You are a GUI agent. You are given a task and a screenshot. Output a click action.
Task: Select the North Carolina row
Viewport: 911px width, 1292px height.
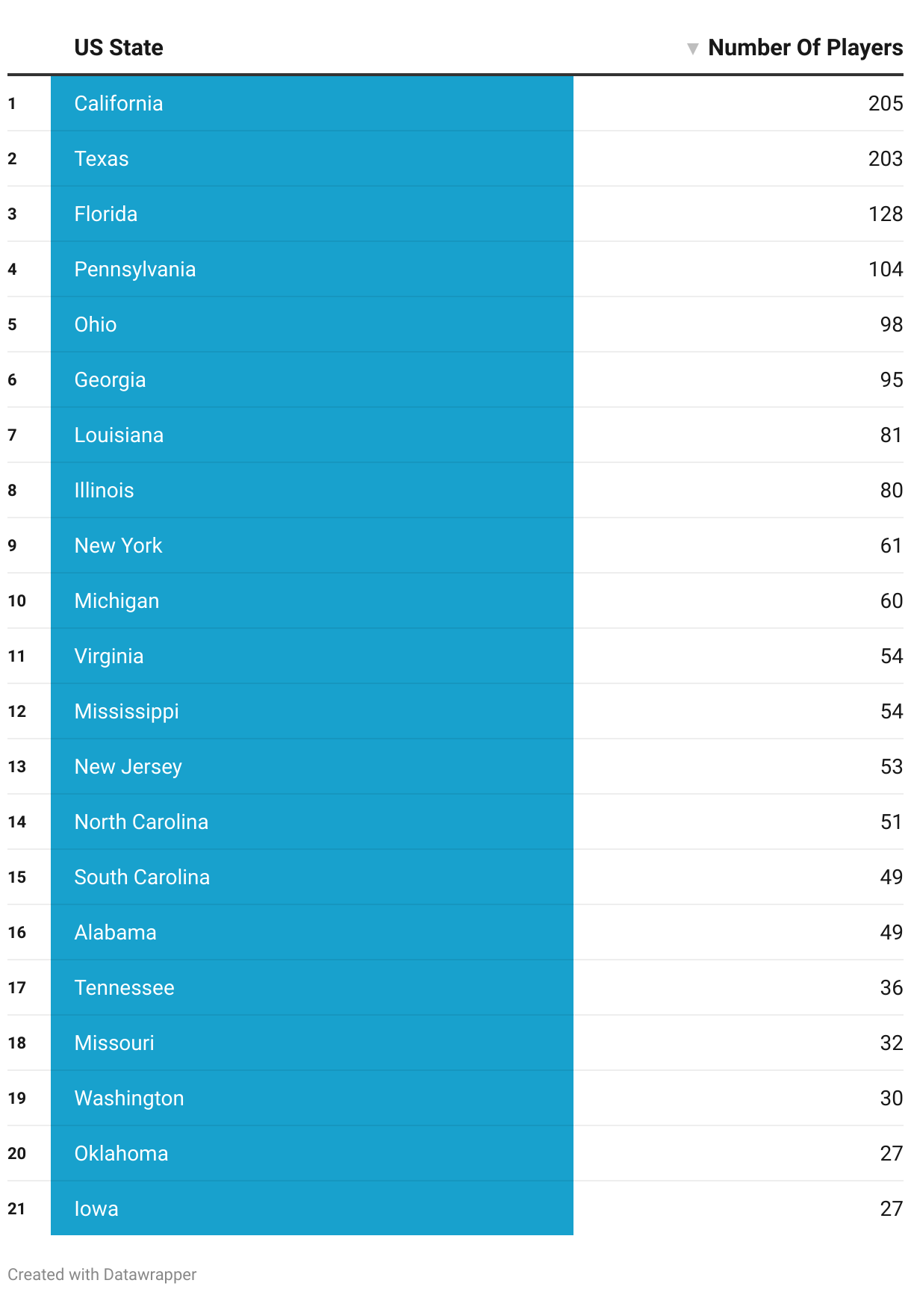tap(455, 822)
